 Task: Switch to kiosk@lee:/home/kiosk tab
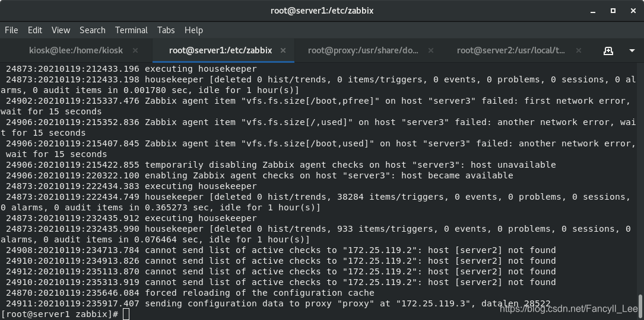point(76,50)
